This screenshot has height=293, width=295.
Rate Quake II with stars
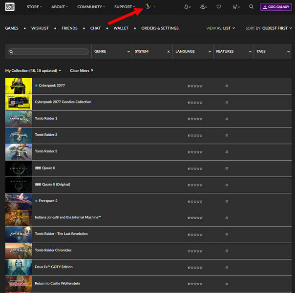click(x=195, y=168)
